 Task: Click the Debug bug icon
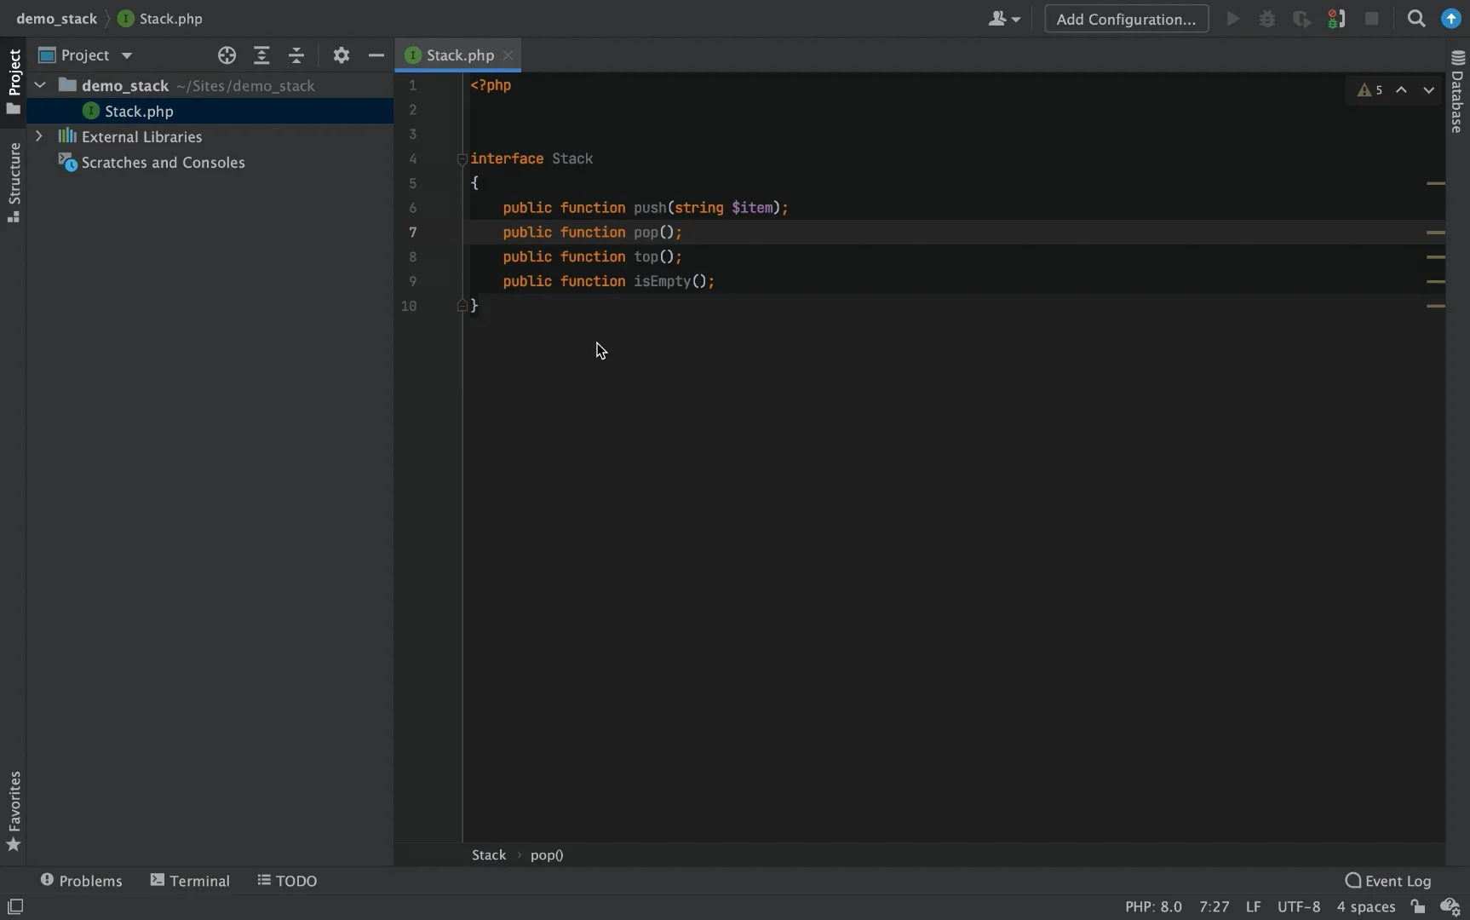(x=1267, y=19)
